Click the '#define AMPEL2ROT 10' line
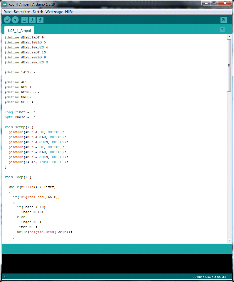The width and height of the screenshot is (234, 282). pos(25,52)
